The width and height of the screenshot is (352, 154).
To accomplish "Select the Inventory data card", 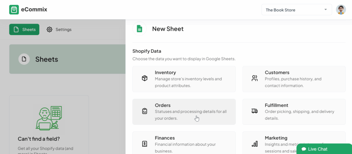I will [184, 79].
